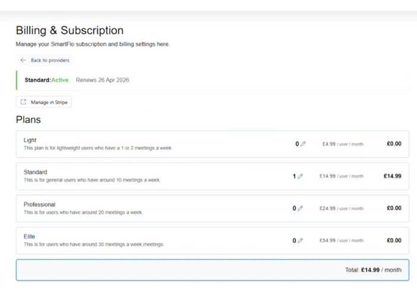Click the Professional plan £24.99 price label
This screenshot has height=294, width=417.
[x=341, y=208]
